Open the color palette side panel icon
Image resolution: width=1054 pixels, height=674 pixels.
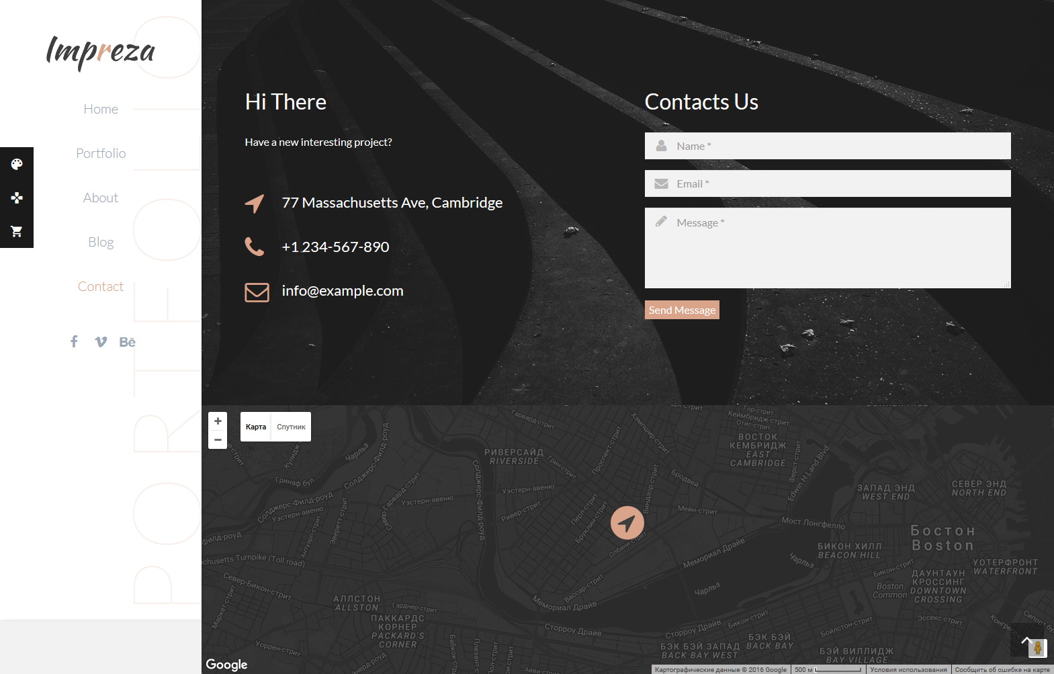click(x=17, y=164)
